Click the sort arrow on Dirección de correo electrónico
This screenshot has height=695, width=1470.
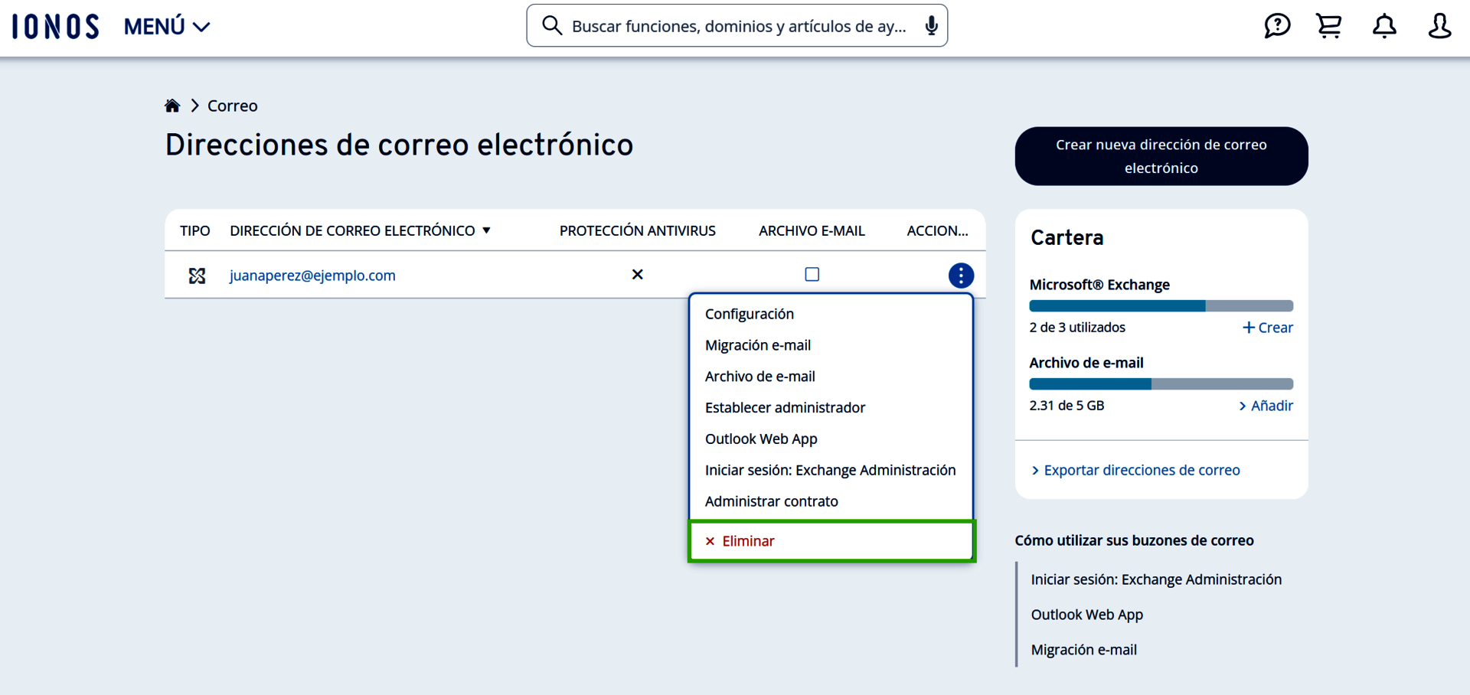click(x=487, y=230)
